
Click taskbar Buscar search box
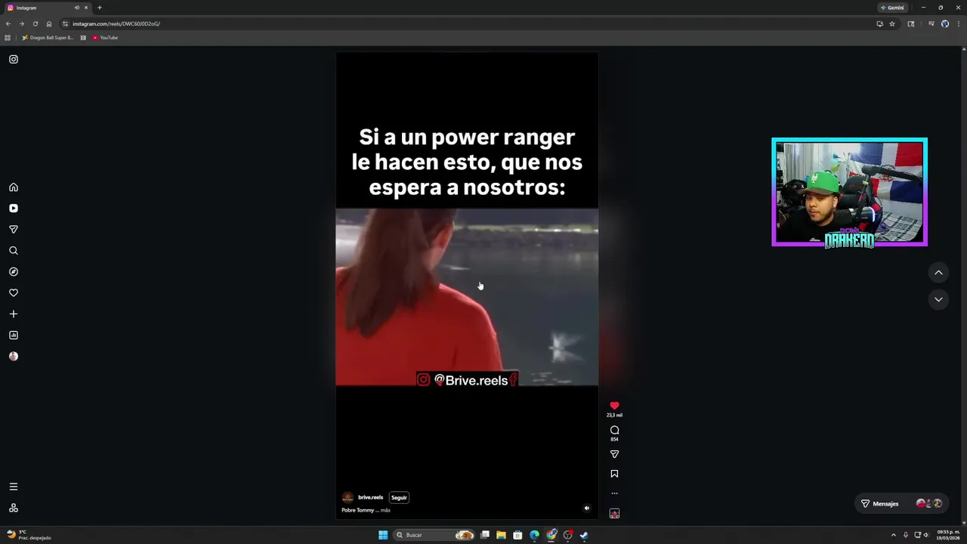[433, 535]
